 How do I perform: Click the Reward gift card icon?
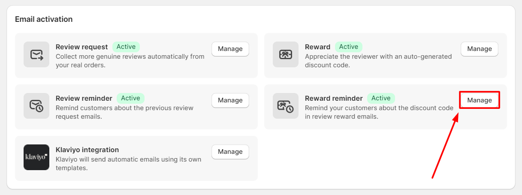point(286,54)
